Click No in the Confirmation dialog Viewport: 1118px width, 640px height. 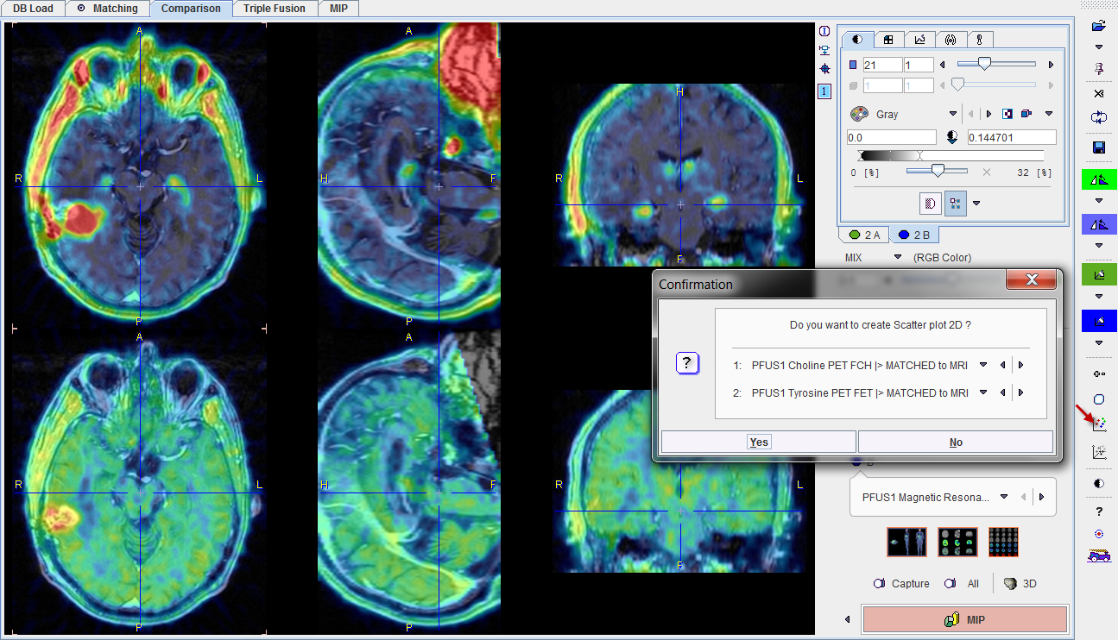coord(956,442)
